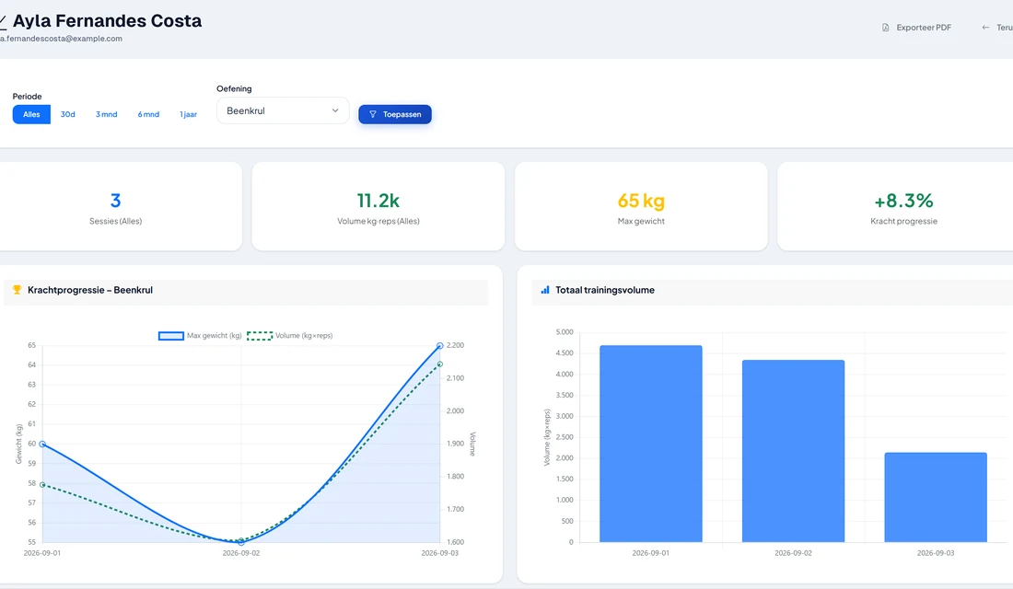Image resolution: width=1013 pixels, height=589 pixels.
Task: Click the Krachtprogressie – Beenkrul chart title
Action: coord(90,290)
